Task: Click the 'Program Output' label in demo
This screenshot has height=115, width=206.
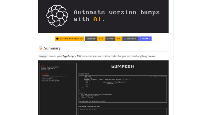Action: point(84,74)
